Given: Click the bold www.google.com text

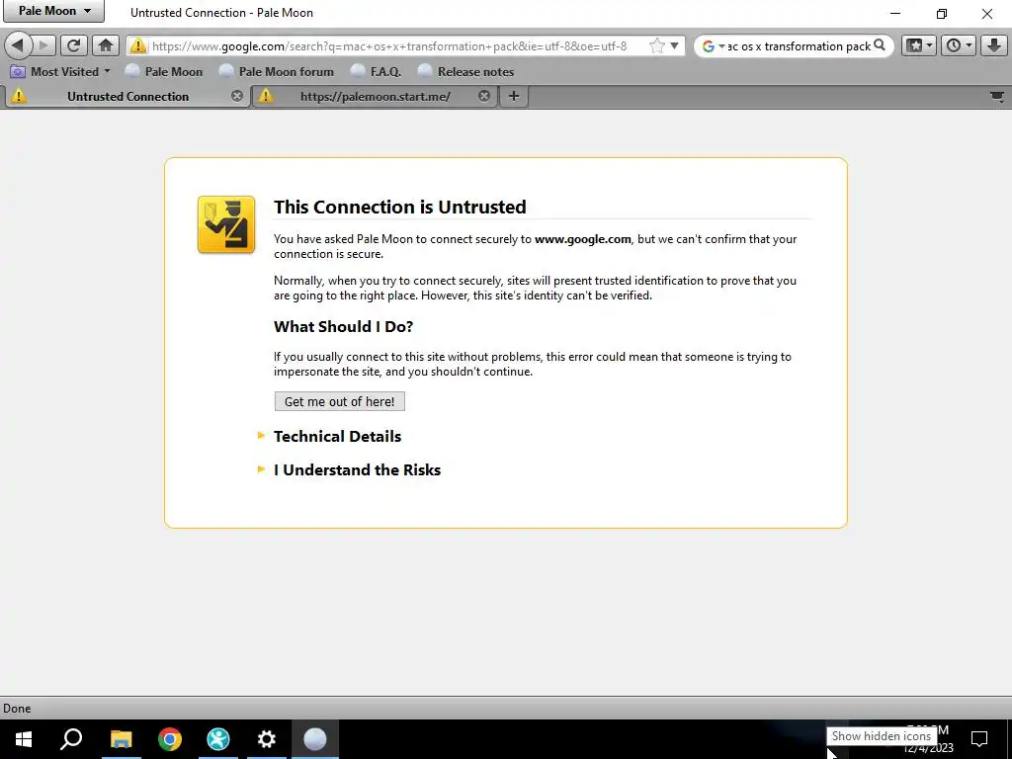Looking at the screenshot, I should click(583, 239).
